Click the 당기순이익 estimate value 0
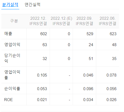 point(69,59)
